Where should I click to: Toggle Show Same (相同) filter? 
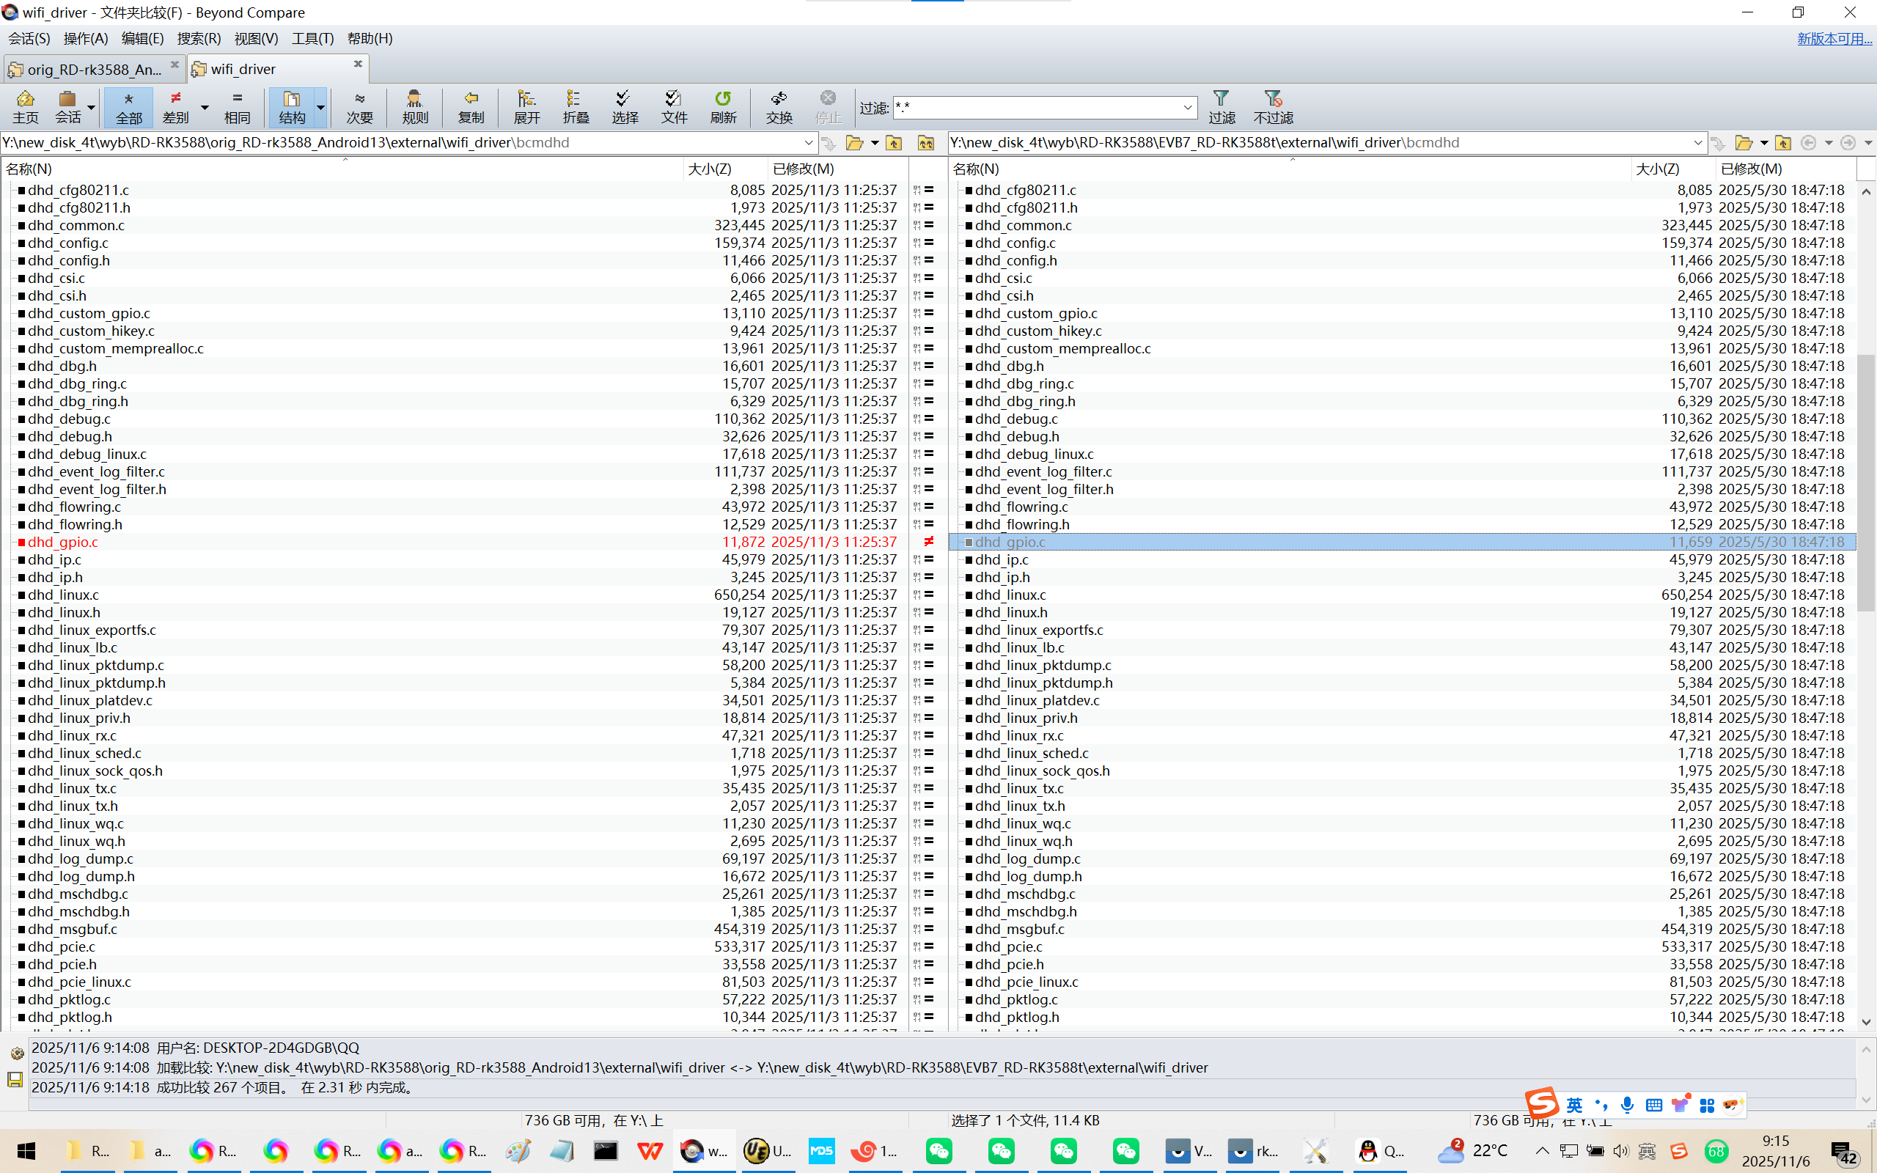coord(238,106)
